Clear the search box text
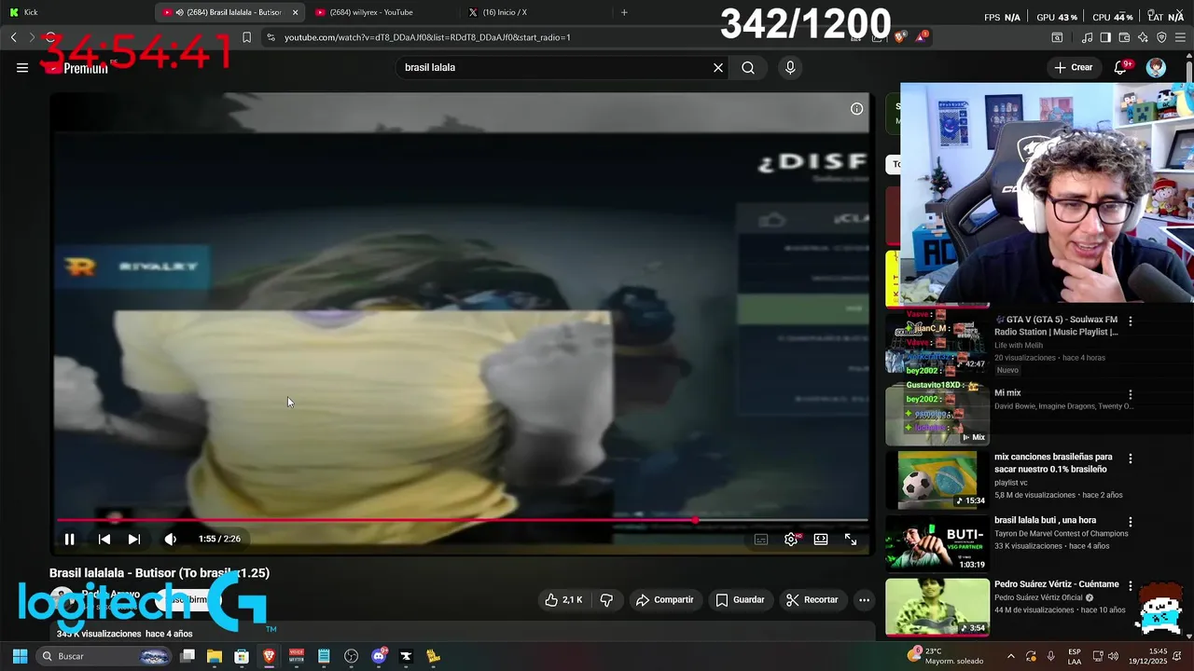The width and height of the screenshot is (1194, 671). click(x=718, y=67)
